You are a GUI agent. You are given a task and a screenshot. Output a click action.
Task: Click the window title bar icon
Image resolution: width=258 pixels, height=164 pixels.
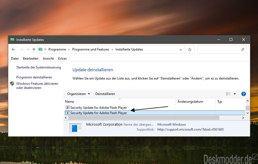point(12,39)
